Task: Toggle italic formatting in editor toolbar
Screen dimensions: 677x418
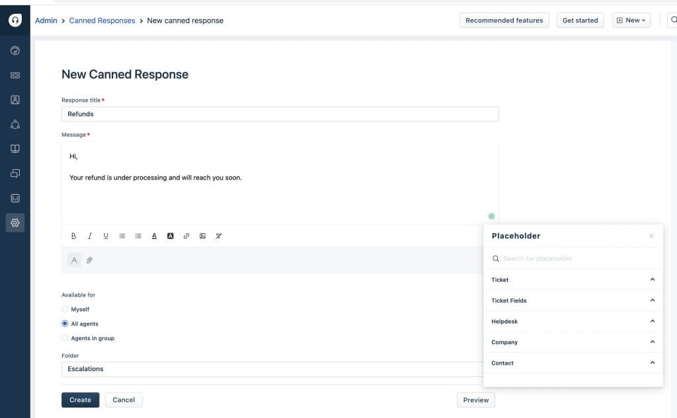Action: [x=90, y=236]
